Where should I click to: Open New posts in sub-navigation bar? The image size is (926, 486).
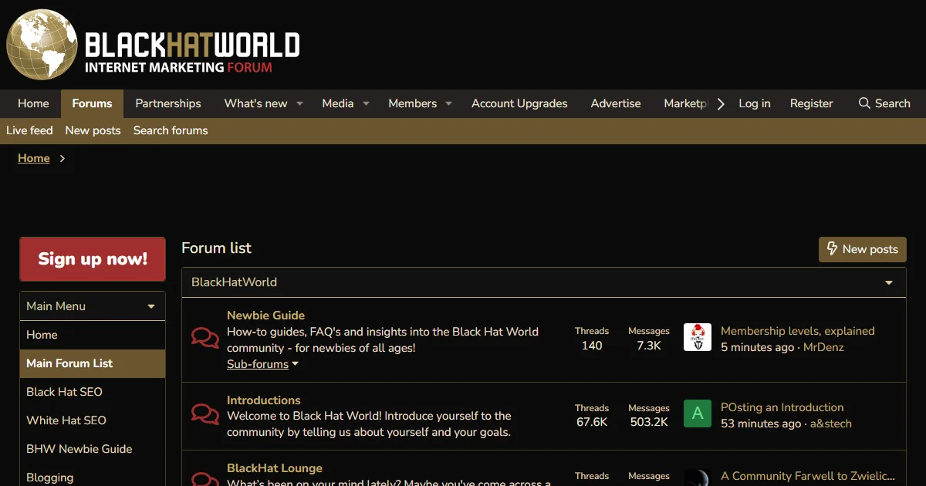[x=93, y=130]
